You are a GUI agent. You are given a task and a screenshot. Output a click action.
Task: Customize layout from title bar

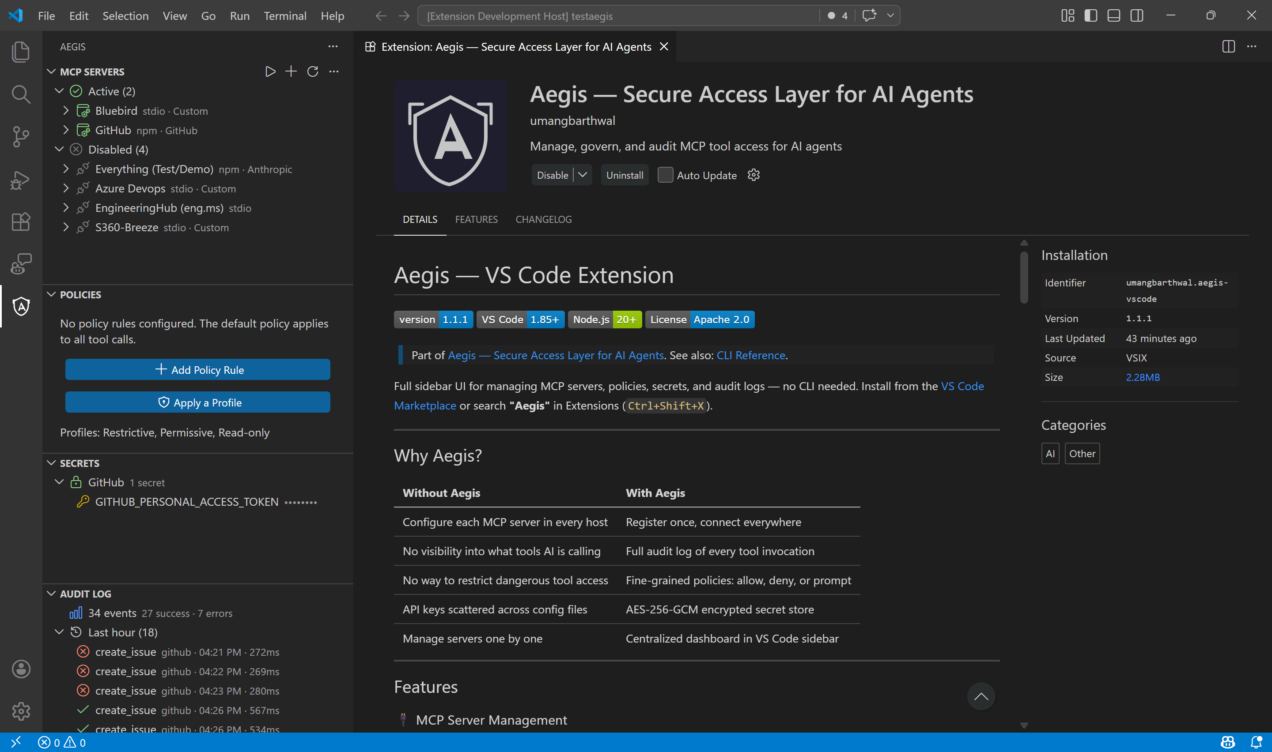pos(1068,16)
